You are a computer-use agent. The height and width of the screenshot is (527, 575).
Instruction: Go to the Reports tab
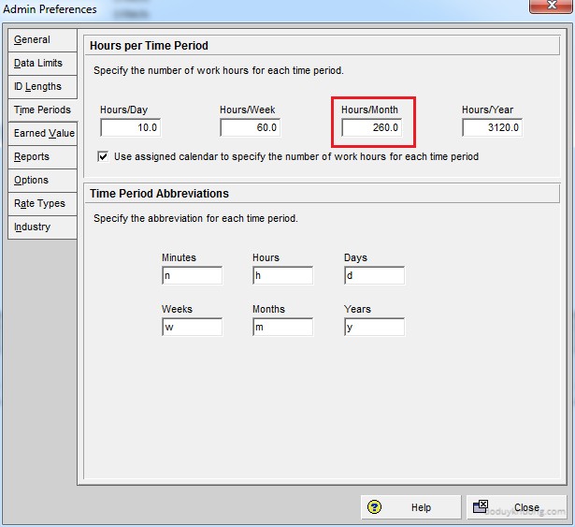click(32, 157)
